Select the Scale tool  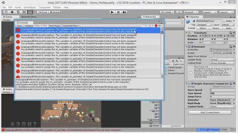point(24,12)
